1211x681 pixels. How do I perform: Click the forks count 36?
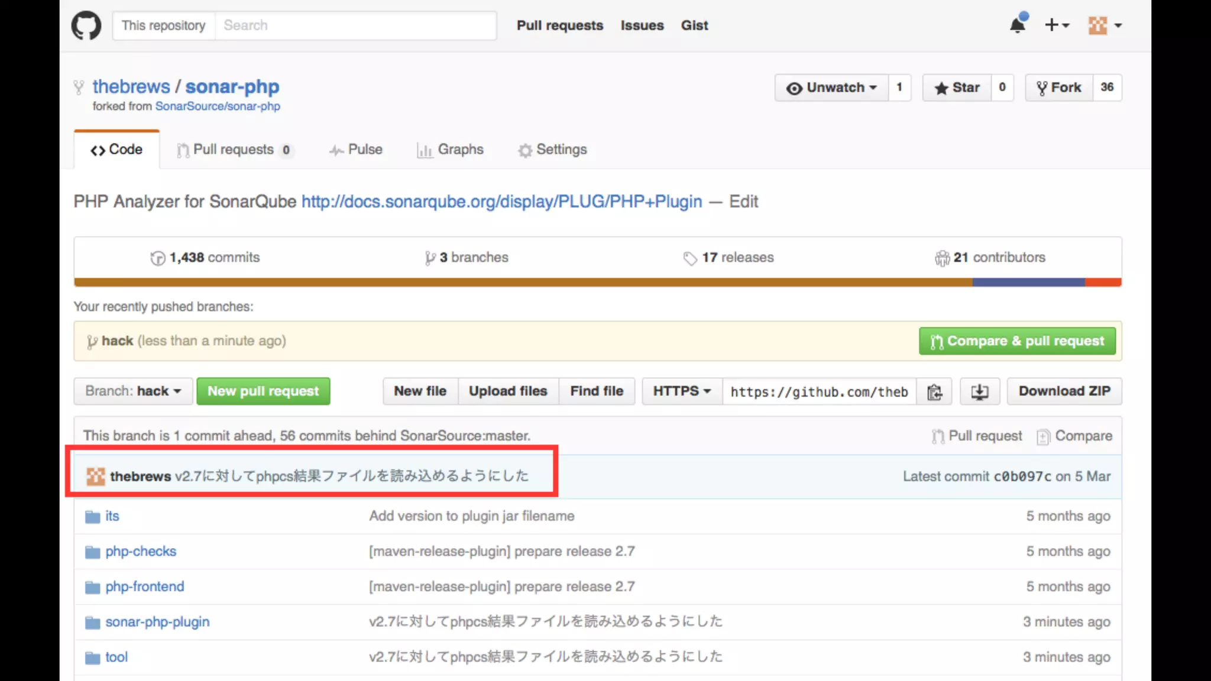[1107, 87]
